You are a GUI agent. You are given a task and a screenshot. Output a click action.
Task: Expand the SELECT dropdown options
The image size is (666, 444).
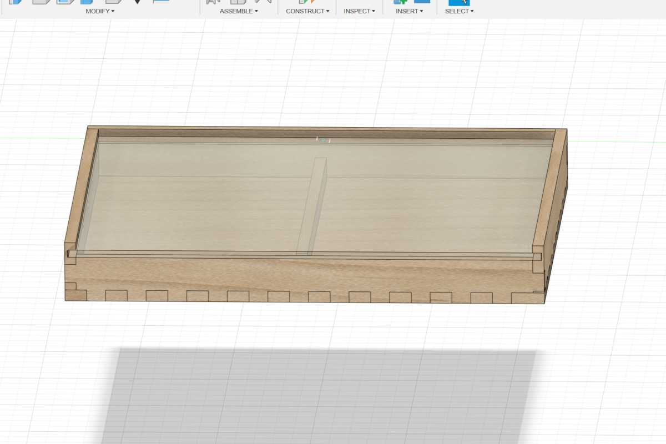click(459, 11)
